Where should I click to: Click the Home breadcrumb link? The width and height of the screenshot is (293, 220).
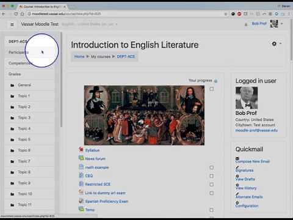(x=79, y=57)
